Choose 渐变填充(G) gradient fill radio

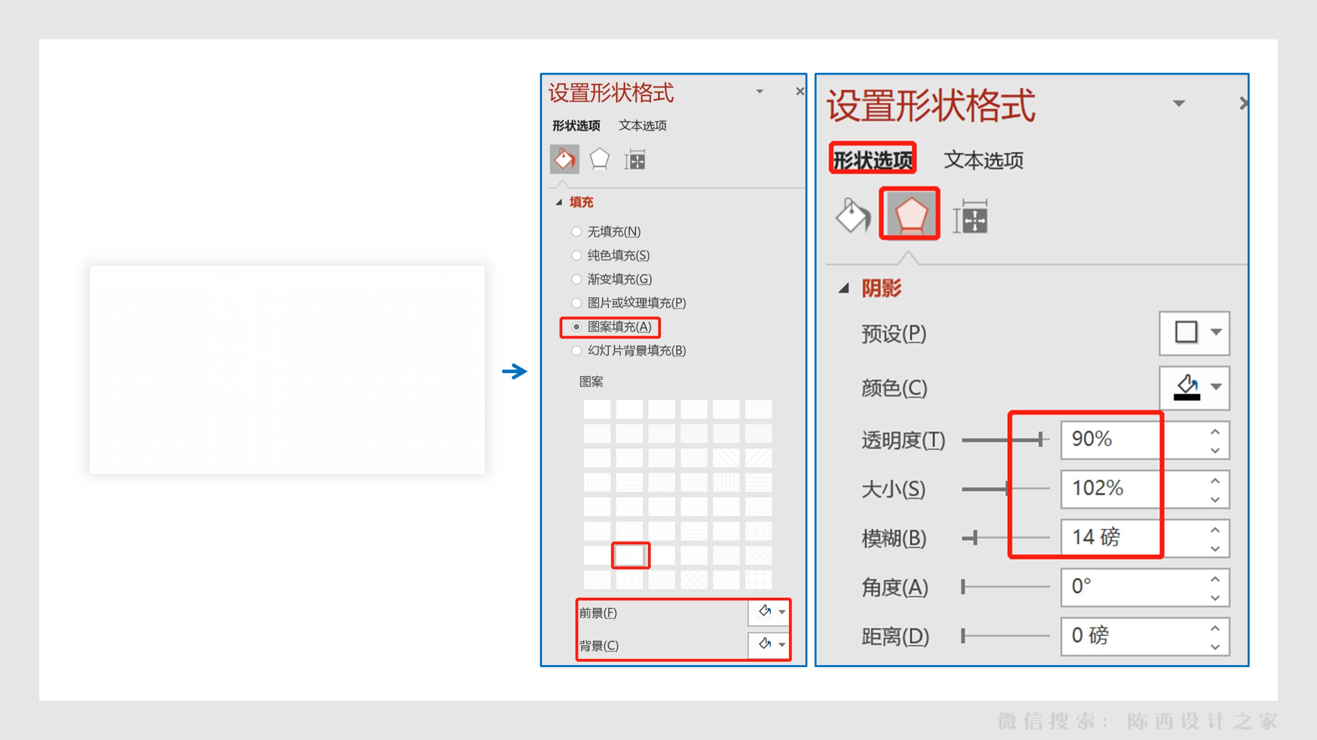(x=576, y=279)
